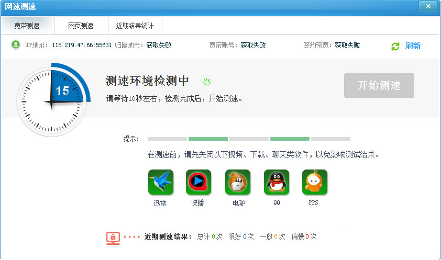Screen dimensions: 441x260
Task: Click the 迅雷 label under the icon
Action: [160, 203]
